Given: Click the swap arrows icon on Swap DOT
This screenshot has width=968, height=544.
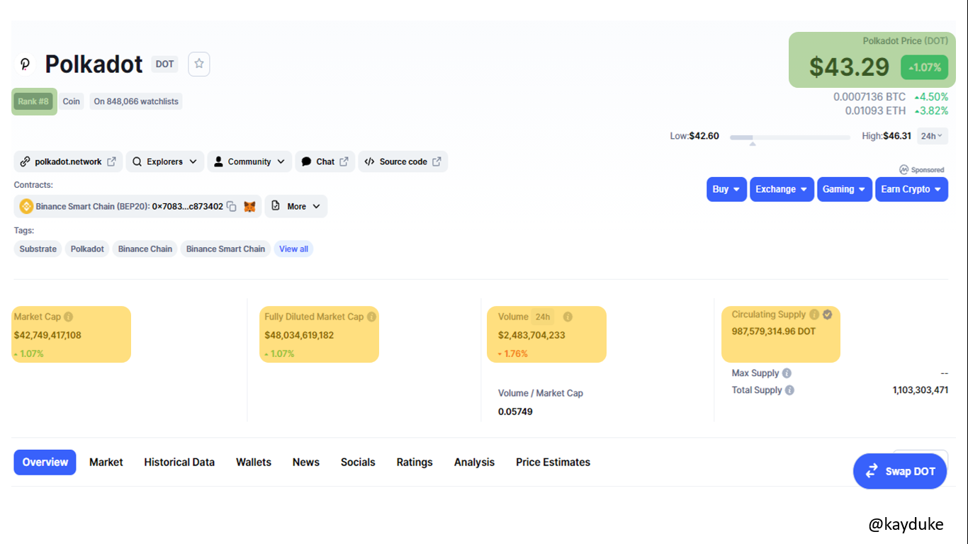Looking at the screenshot, I should (872, 471).
